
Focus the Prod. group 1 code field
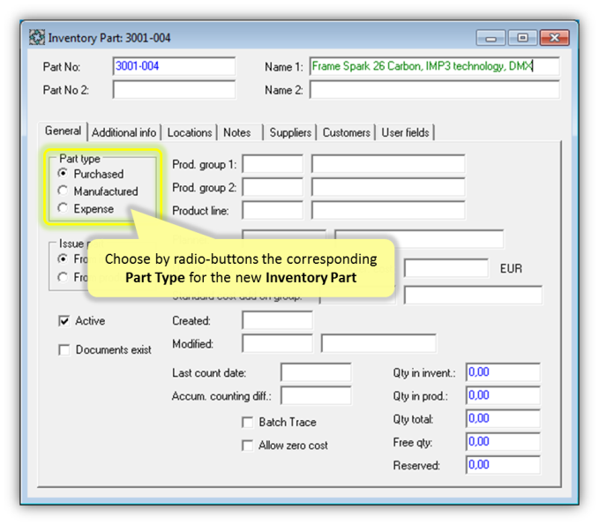272,164
